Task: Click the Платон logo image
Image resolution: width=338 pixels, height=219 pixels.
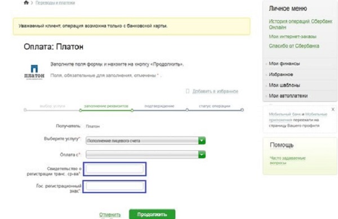Action: point(34,72)
